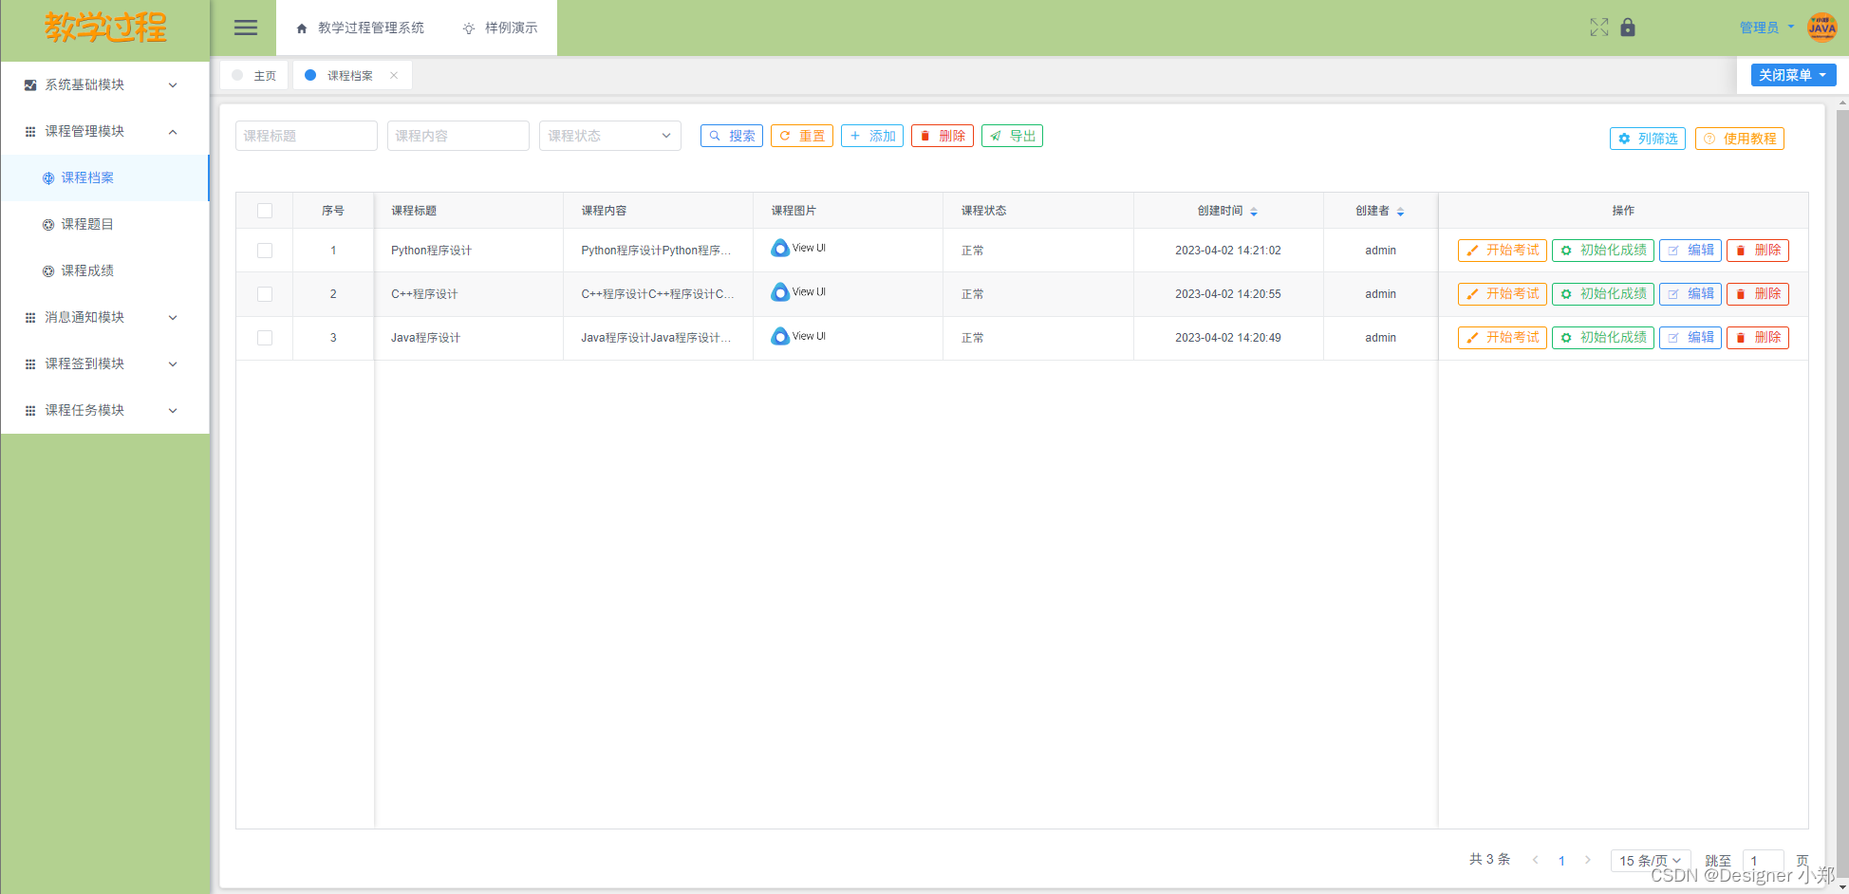The width and height of the screenshot is (1849, 894).
Task: Open 课程状态 dropdown filter
Action: pos(610,136)
